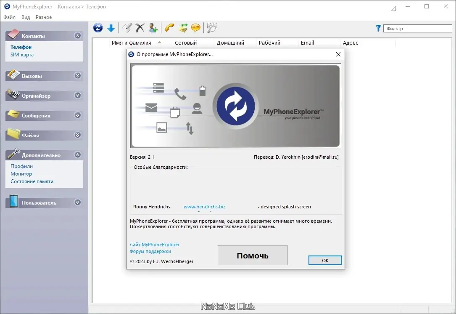Screen dimensions: 456x314
Task: Open the www.hendrichs.biz link
Action: (204, 207)
